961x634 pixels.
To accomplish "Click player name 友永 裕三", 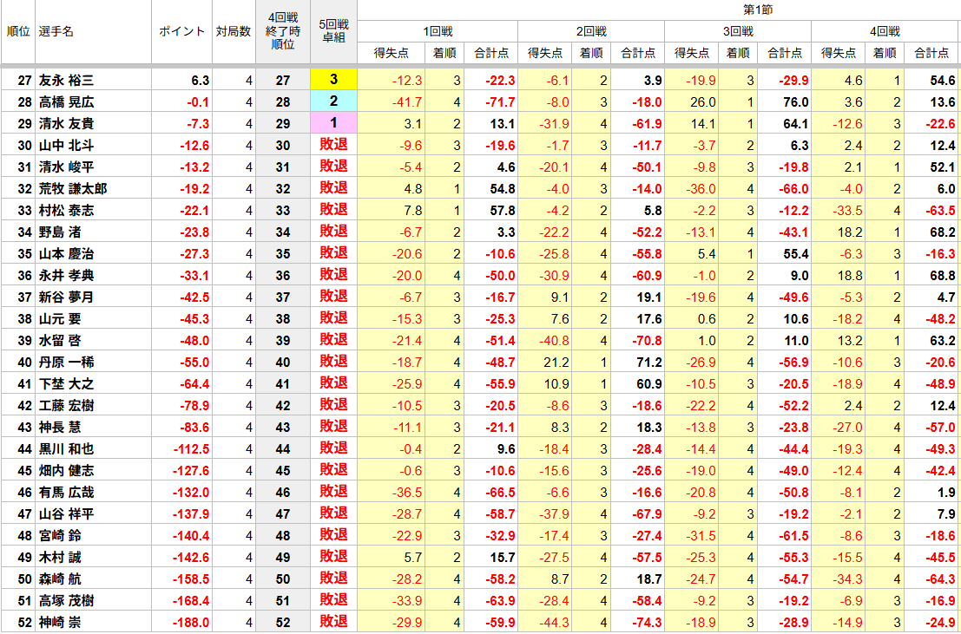I will (x=66, y=81).
